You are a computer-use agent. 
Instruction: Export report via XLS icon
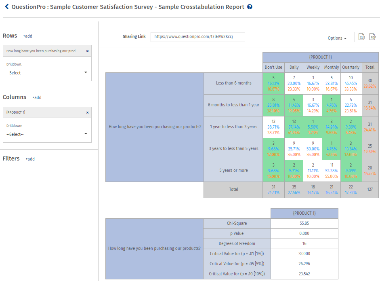[x=362, y=37]
